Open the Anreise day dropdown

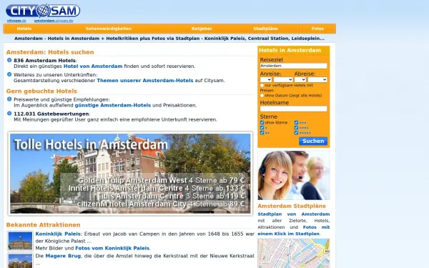tap(266, 79)
